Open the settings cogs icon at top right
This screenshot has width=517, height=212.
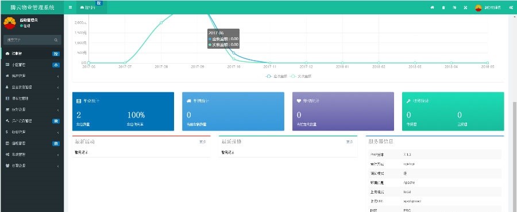tap(511, 7)
